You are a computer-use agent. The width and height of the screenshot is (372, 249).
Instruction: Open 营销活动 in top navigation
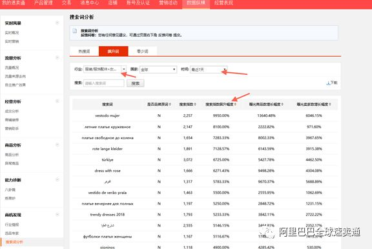[168, 3]
